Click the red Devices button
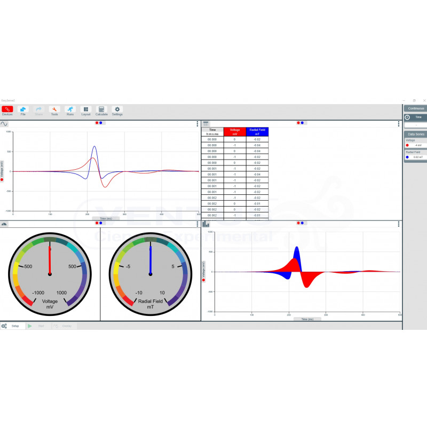 coord(7,110)
